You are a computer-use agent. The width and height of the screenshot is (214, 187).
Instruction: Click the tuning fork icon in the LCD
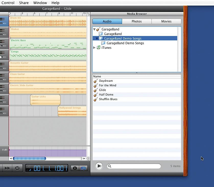coord(29,167)
